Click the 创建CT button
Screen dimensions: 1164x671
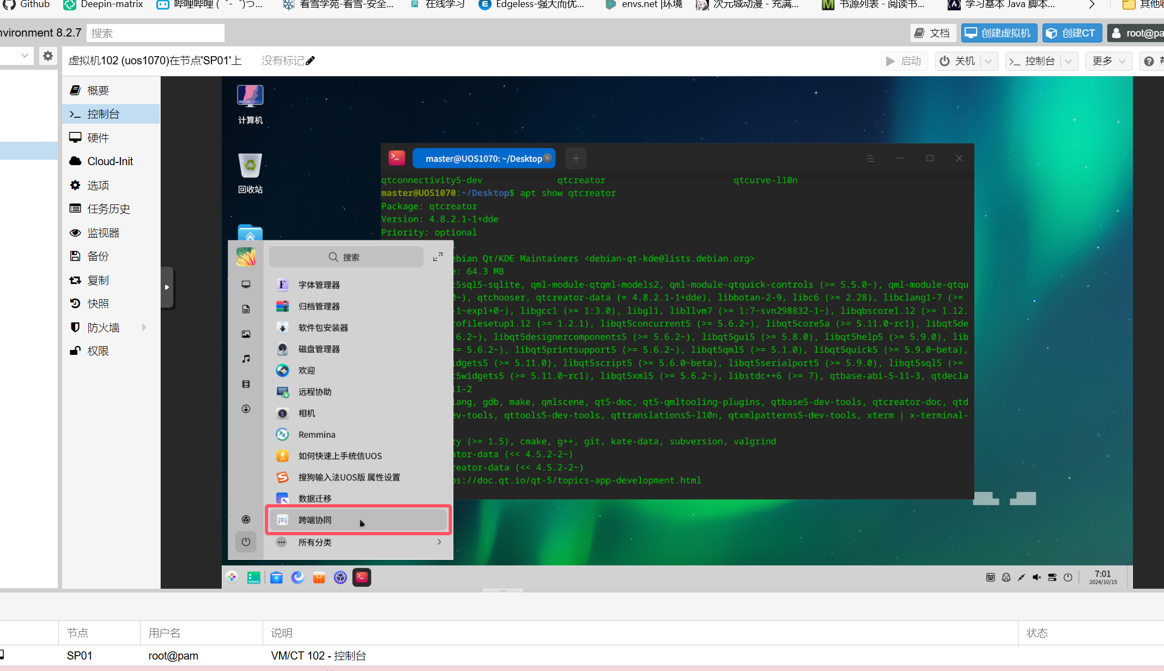tap(1072, 33)
